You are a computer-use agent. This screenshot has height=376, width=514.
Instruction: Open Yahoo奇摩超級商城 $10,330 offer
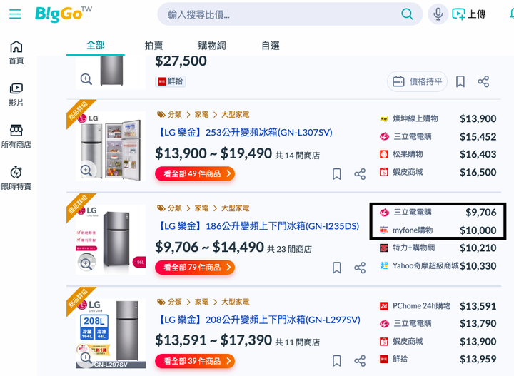pos(438,265)
